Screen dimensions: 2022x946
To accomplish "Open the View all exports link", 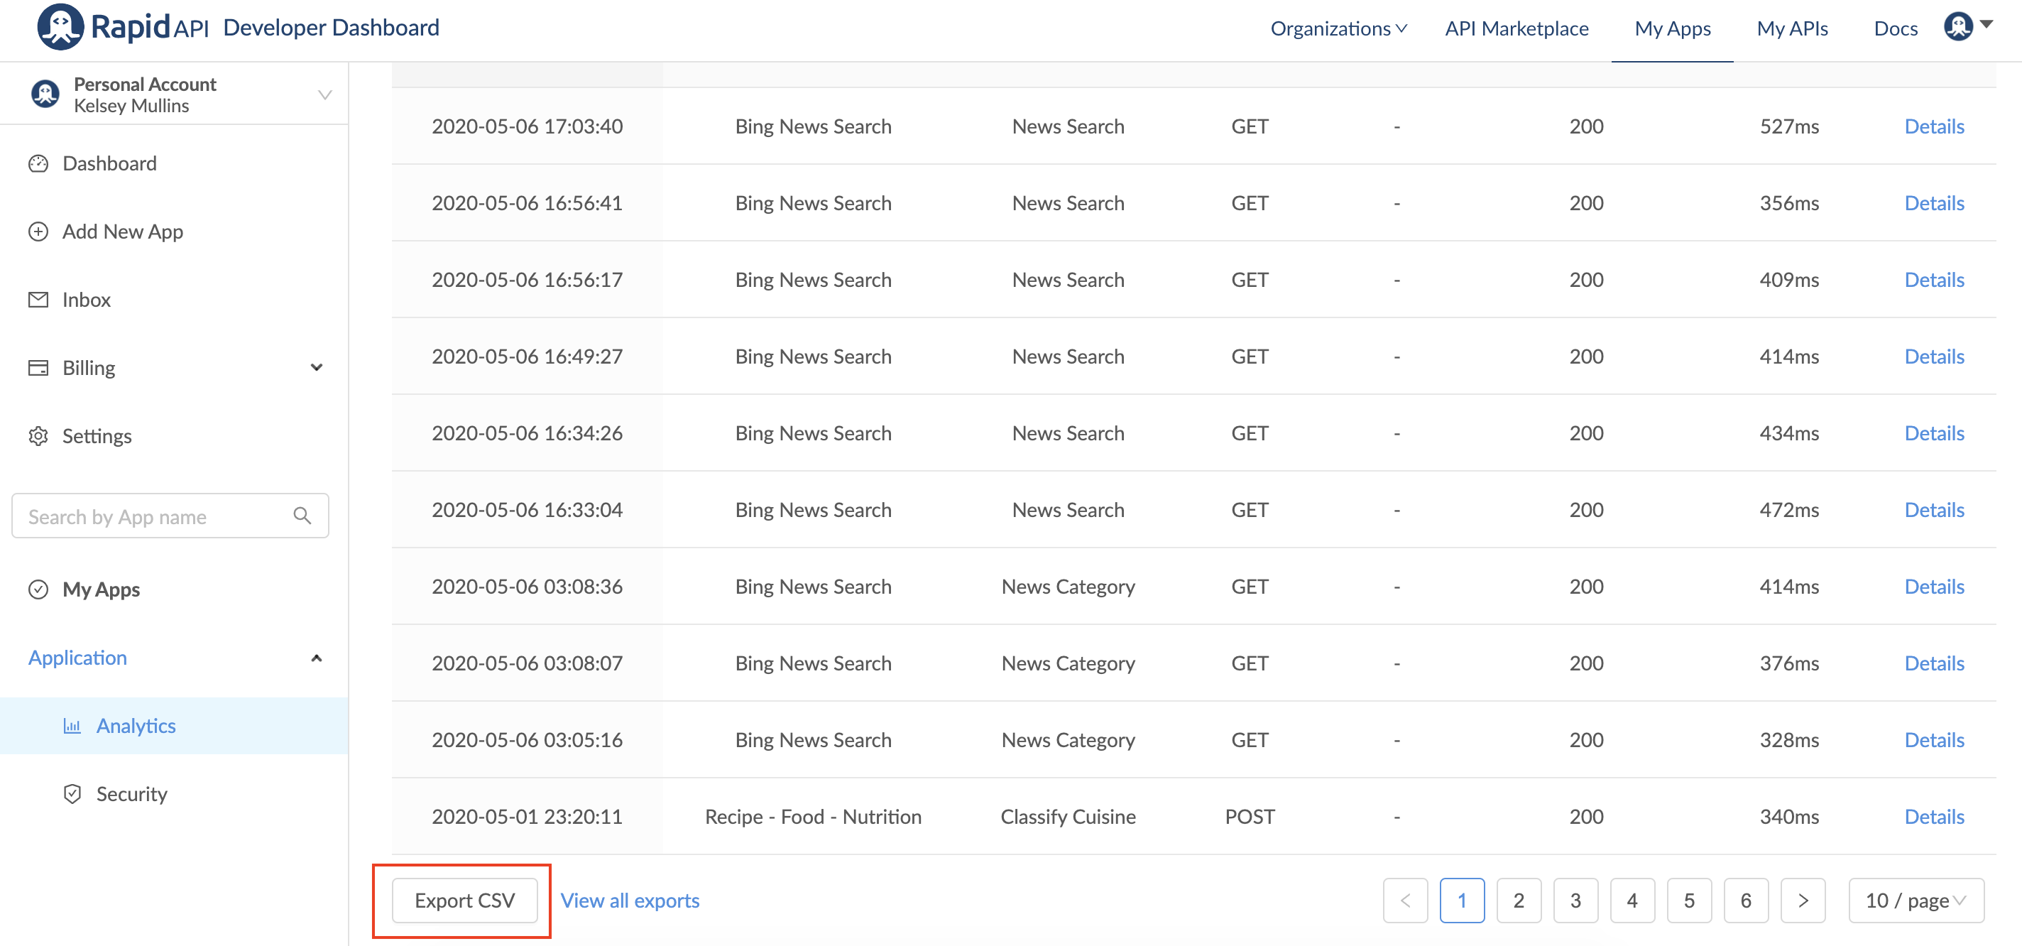I will pyautogui.click(x=630, y=901).
